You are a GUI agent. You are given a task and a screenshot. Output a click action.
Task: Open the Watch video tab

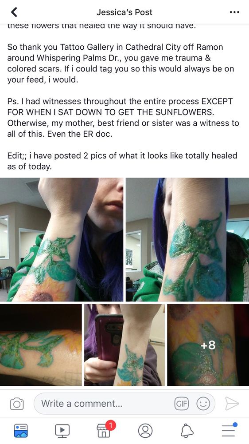(x=62, y=430)
